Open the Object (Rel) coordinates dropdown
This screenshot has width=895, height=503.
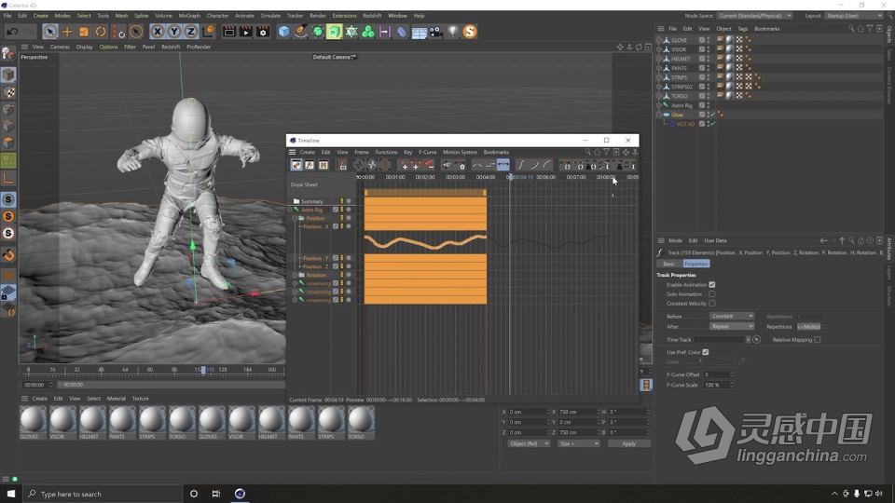529,443
